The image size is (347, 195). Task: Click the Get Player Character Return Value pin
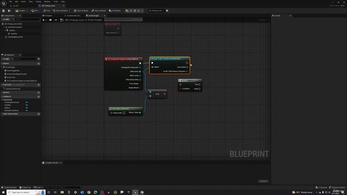(x=140, y=113)
